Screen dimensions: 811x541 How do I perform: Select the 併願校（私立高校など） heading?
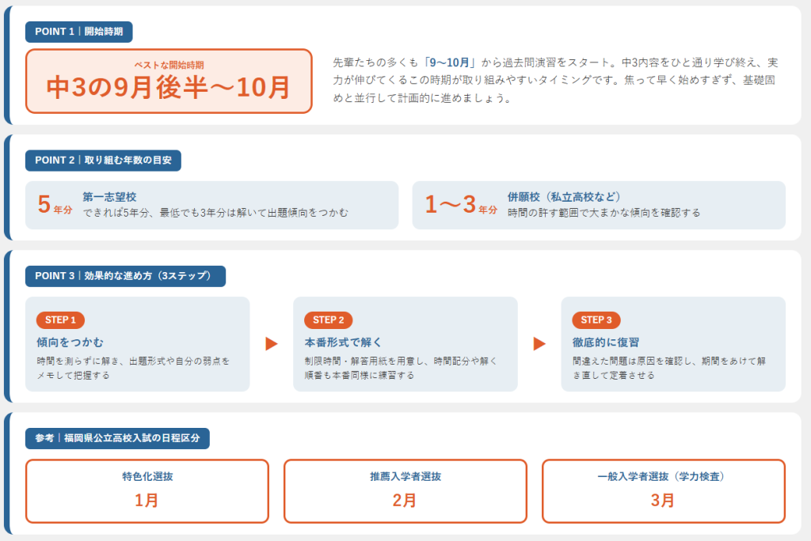564,197
